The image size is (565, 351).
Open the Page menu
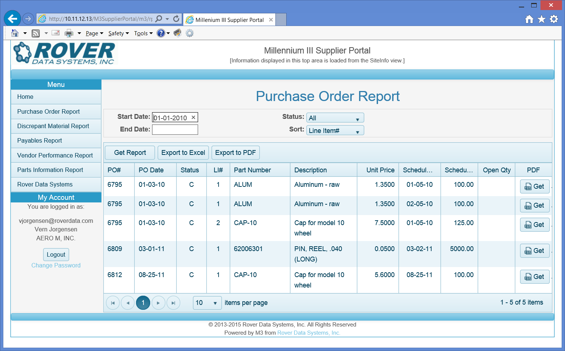(94, 33)
